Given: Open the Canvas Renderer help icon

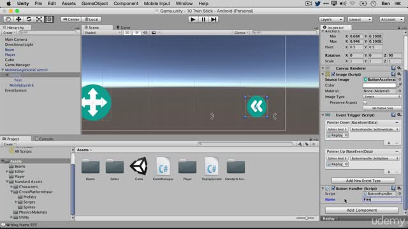Looking at the screenshot, I should point(393,68).
